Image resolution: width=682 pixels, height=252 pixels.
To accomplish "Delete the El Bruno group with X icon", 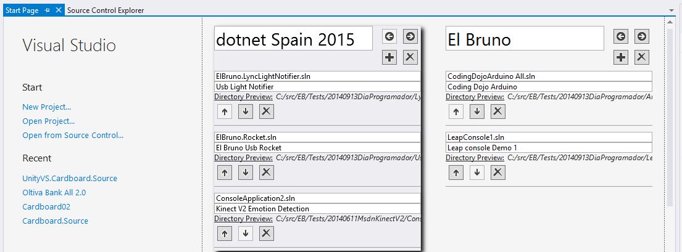I will (x=642, y=57).
